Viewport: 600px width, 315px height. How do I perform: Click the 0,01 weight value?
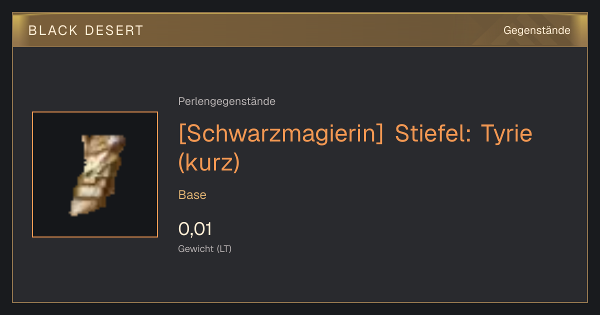[x=195, y=229]
